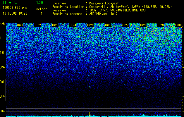184x117 pixels.
Task: Click the 1629 time marker label
Action: click(160, 25)
